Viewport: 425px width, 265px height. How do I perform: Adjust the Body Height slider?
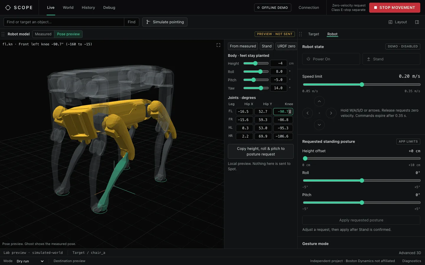coord(256,63)
